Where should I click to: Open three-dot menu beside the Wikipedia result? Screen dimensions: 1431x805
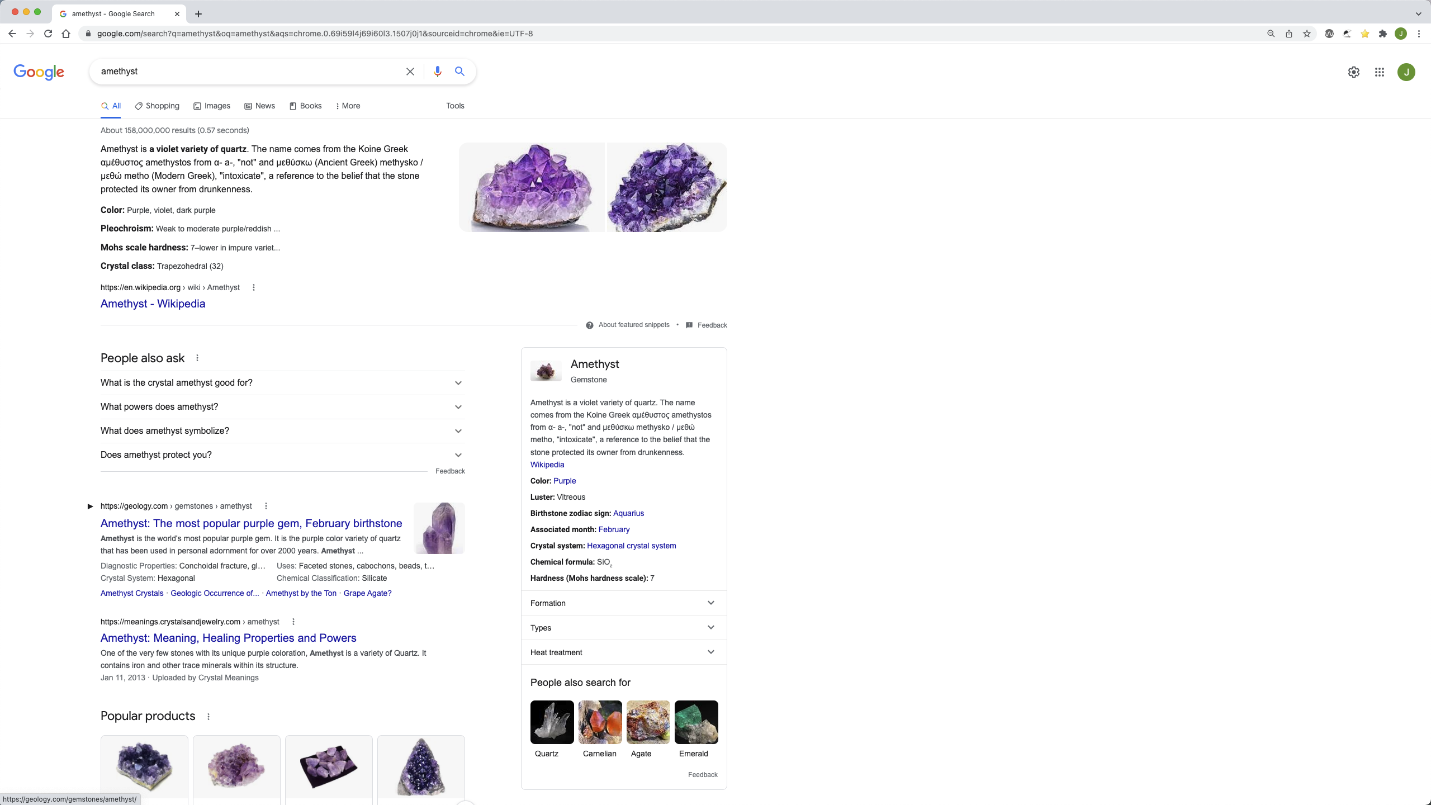click(x=253, y=287)
